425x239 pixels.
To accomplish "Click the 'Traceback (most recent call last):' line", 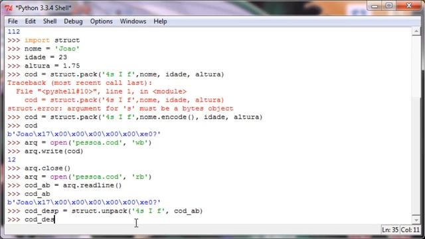I will click(x=80, y=83).
